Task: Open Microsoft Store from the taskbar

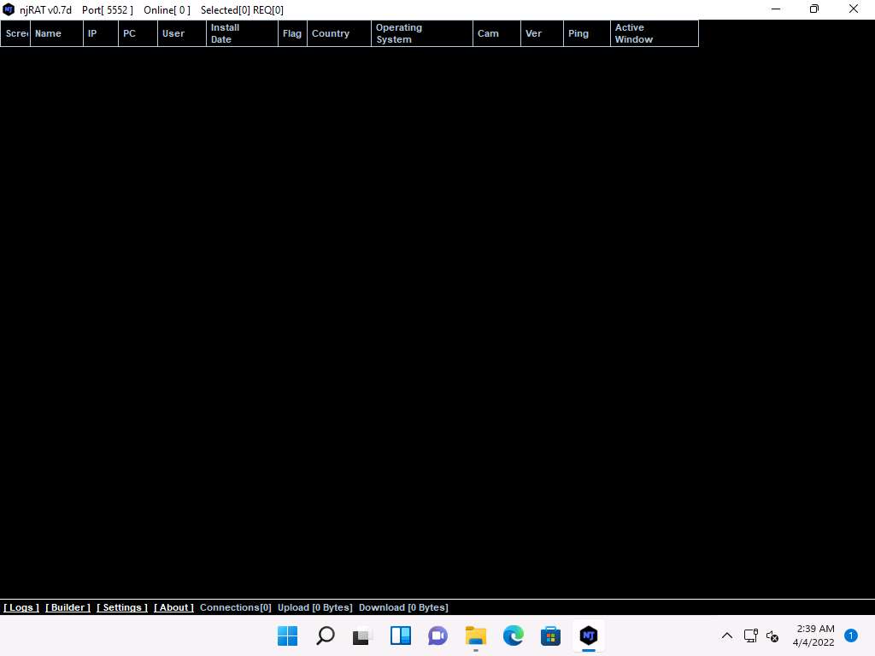Action: (x=550, y=635)
